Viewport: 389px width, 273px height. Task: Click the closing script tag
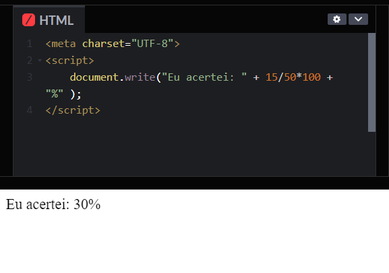coord(73,110)
